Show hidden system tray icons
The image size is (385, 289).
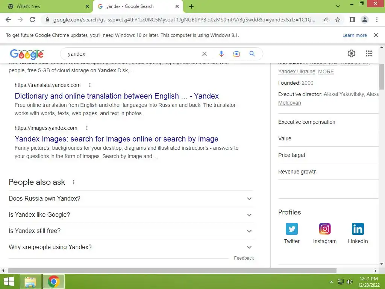pyautogui.click(x=331, y=282)
